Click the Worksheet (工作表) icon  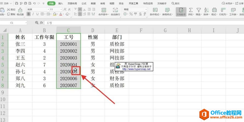[233, 10]
